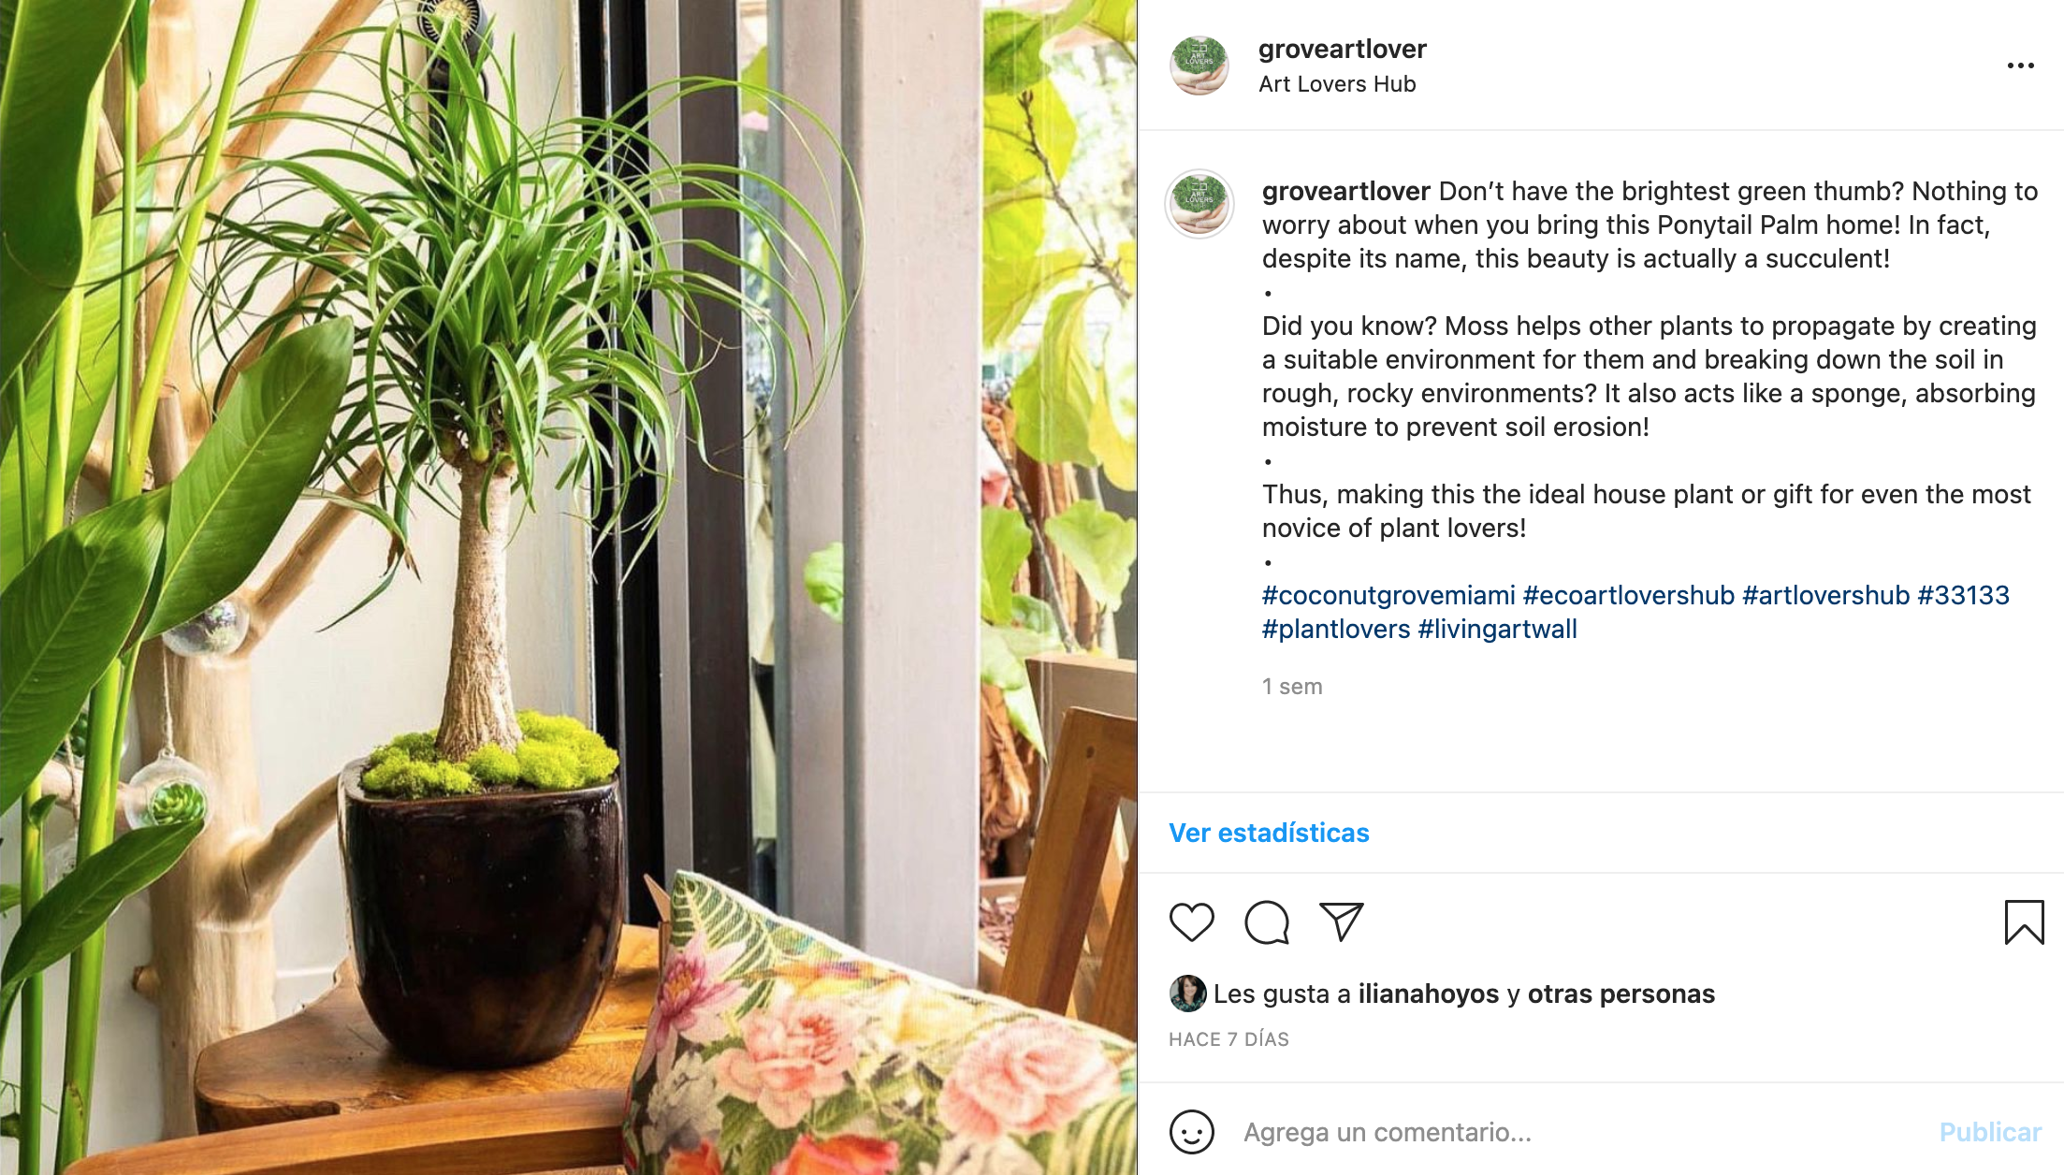
Task: Open the Art Lovers Hub location link
Action: click(1337, 84)
